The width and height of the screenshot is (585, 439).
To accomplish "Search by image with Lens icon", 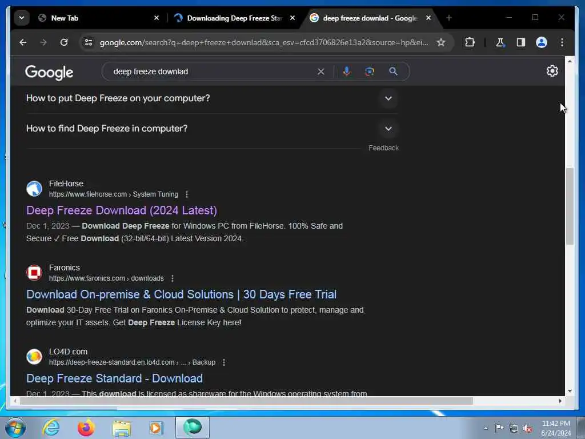I will point(370,71).
